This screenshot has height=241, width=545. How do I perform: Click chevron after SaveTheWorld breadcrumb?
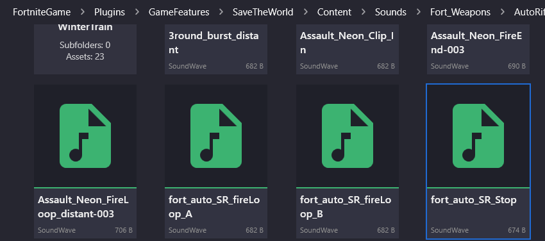[305, 12]
